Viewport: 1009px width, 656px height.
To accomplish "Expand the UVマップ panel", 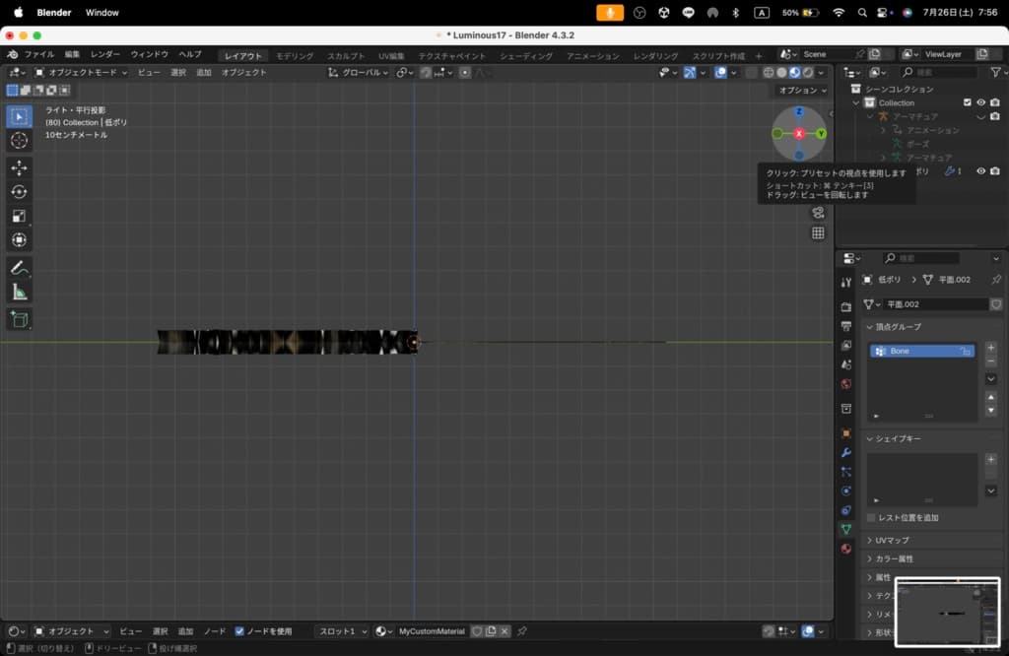I will tap(892, 540).
